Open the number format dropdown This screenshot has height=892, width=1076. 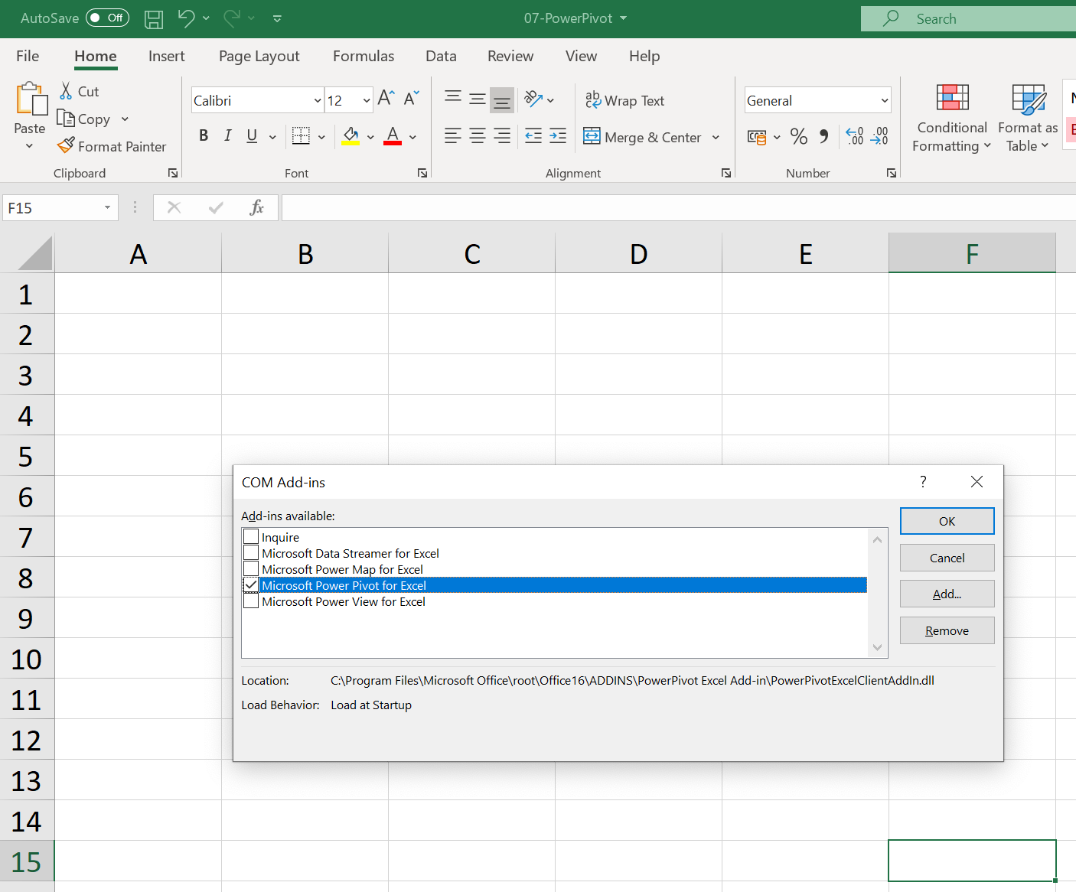click(x=885, y=100)
